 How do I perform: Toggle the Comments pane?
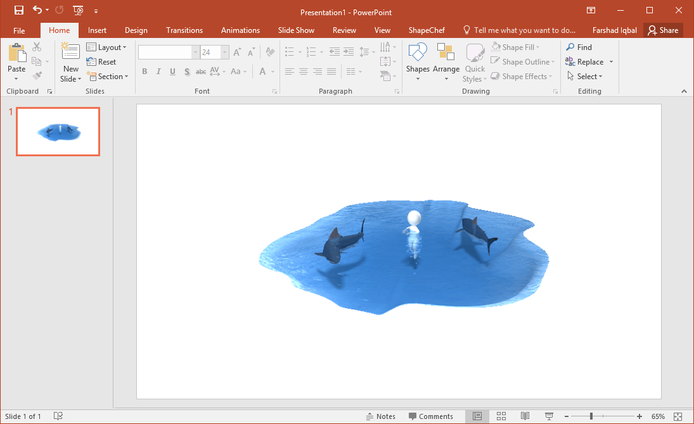point(431,416)
